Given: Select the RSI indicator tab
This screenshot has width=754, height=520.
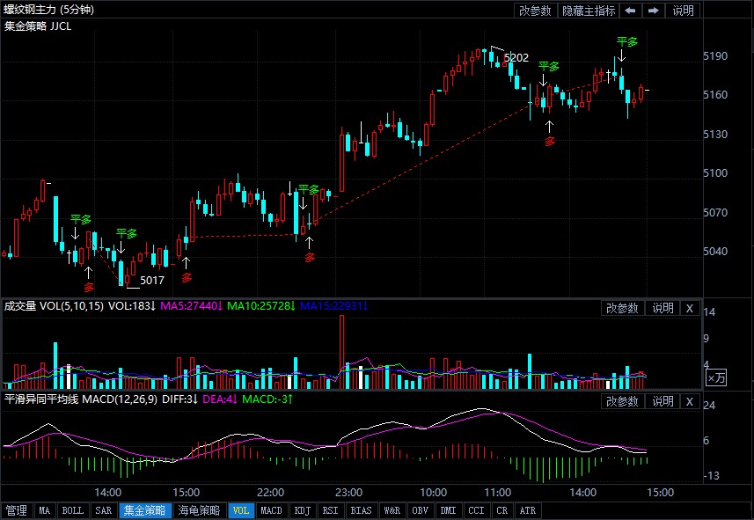Looking at the screenshot, I should coord(330,510).
